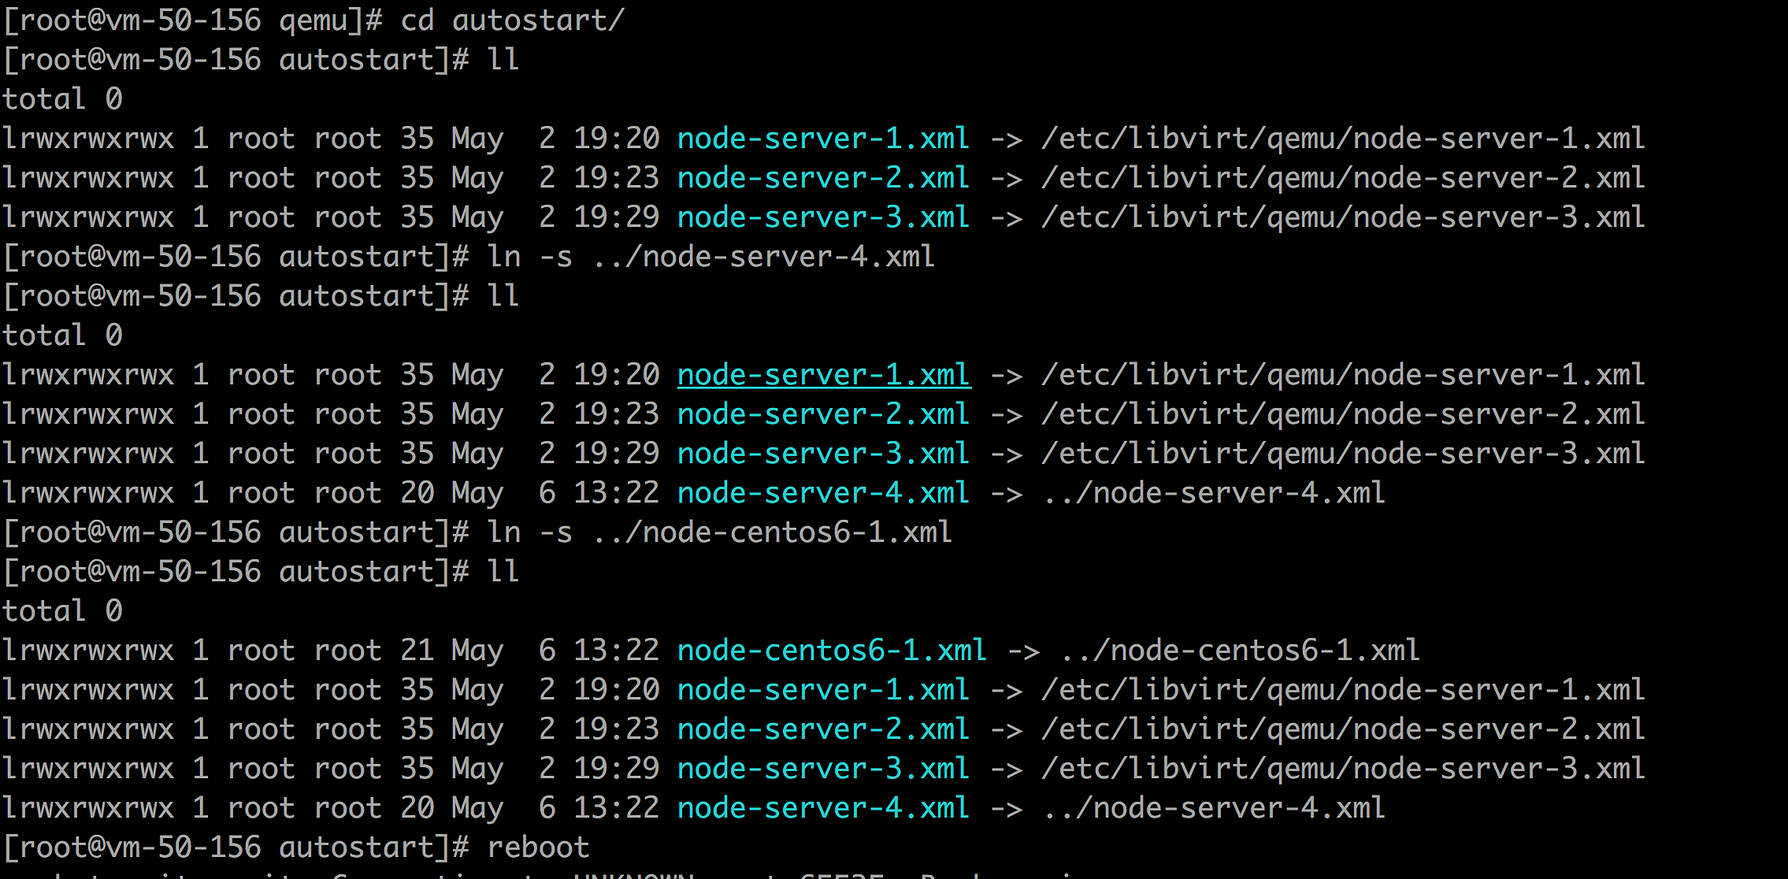Click the arrow after underlined node-server-1.xml
This screenshot has width=1788, height=879.
[1007, 375]
